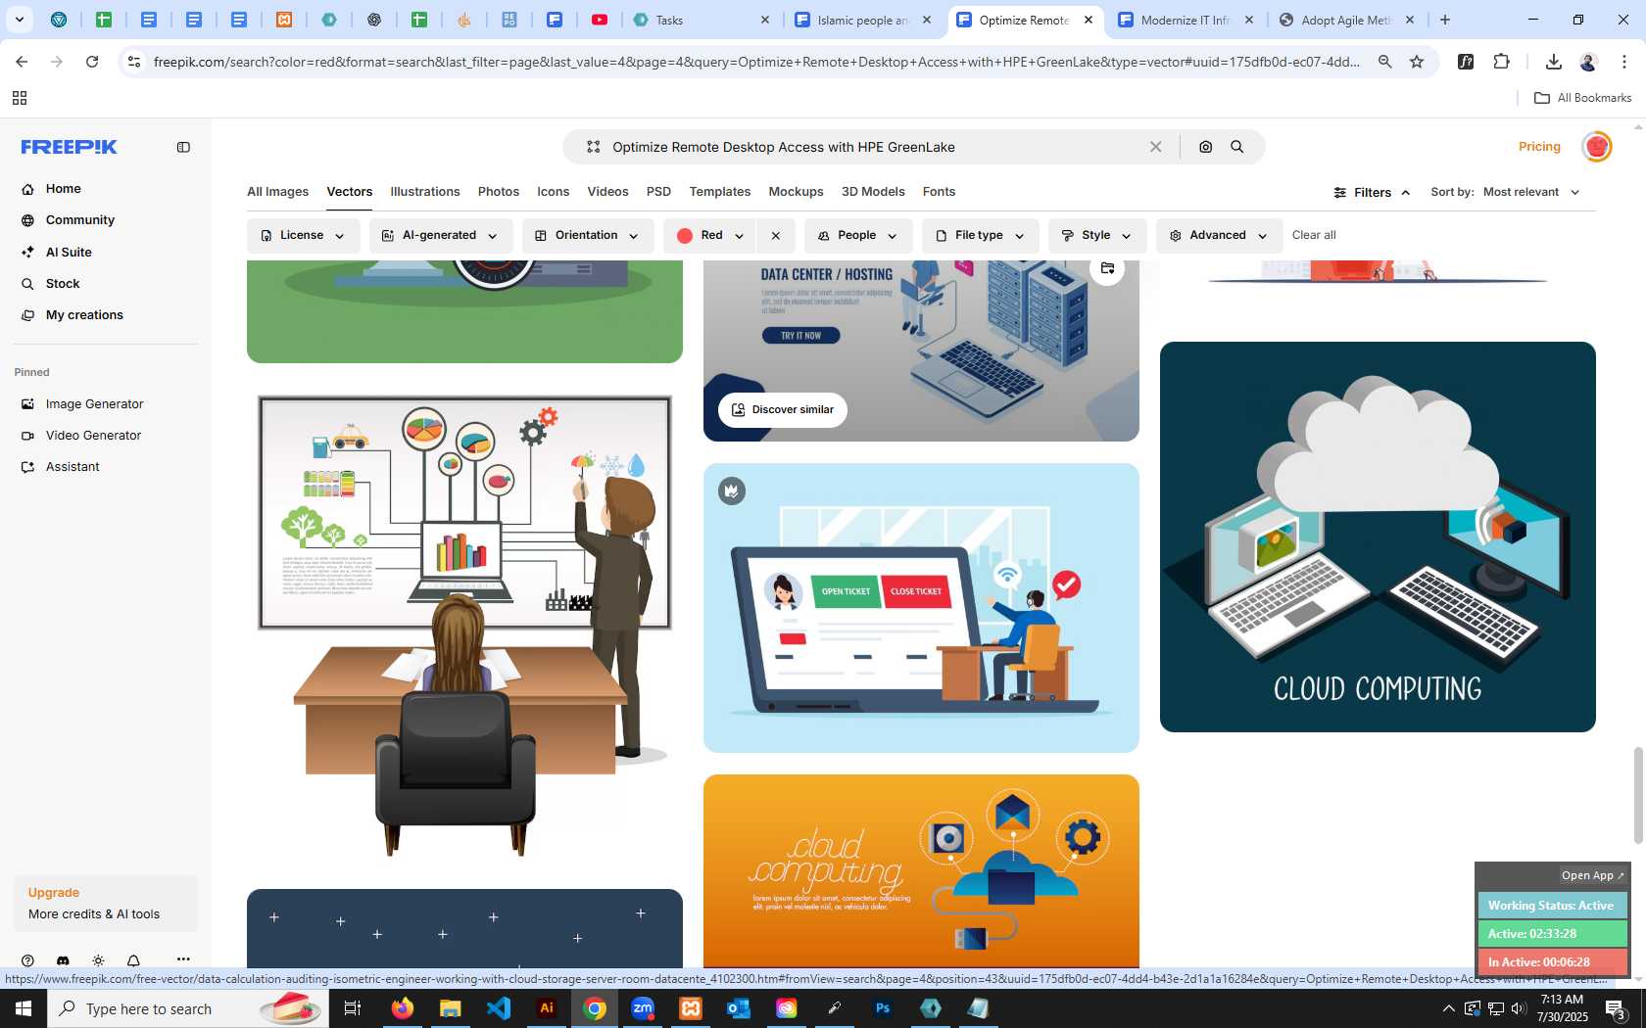Reload the page

tap(92, 62)
